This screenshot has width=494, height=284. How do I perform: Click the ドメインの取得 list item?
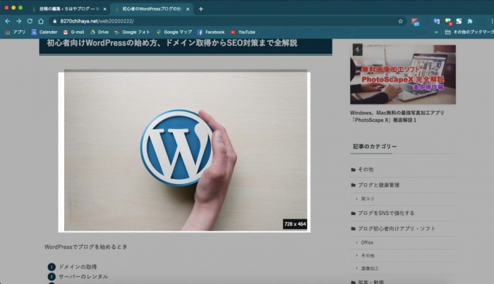(x=78, y=267)
